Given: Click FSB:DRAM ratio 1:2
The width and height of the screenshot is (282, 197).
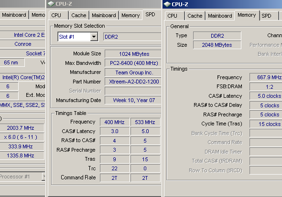Looking at the screenshot, I should tap(266, 87).
